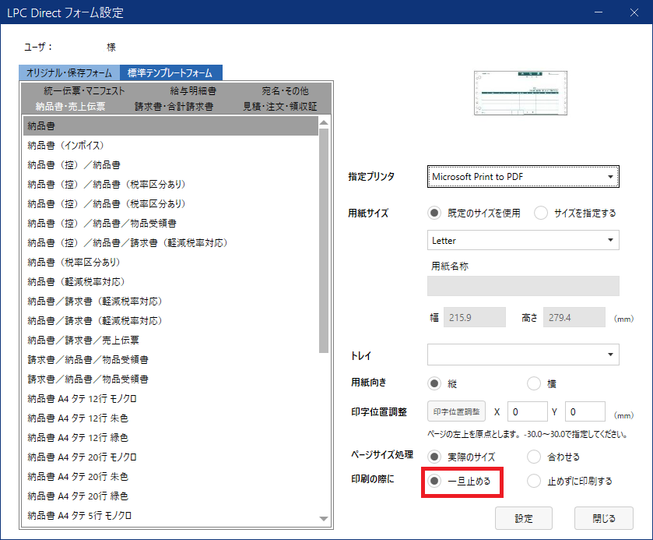Select 標準テンプレートフォーム tab
The image size is (653, 540).
[x=170, y=72]
